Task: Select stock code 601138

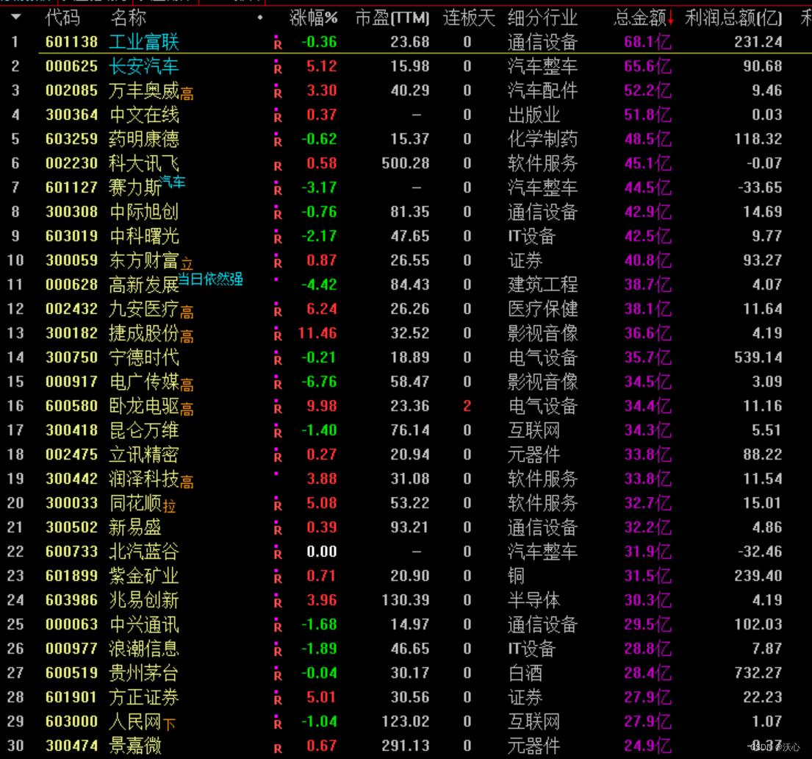Action: (71, 42)
